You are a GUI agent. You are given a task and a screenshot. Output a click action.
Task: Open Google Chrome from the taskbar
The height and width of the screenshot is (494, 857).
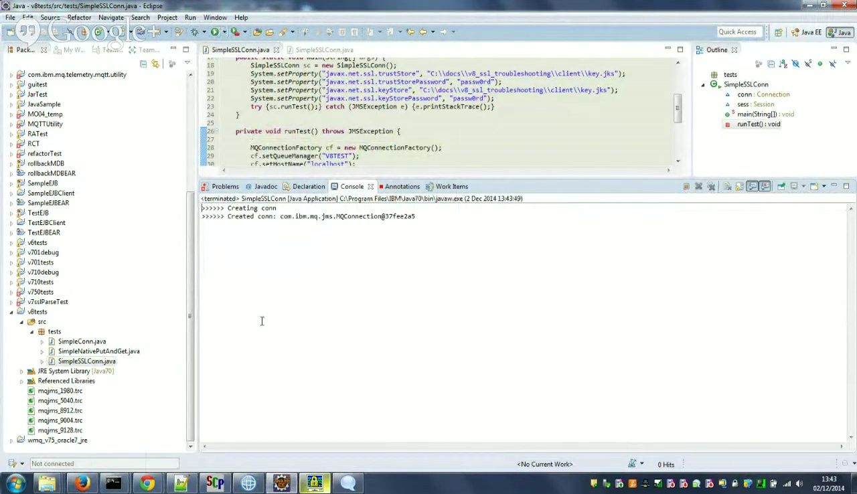tap(147, 483)
